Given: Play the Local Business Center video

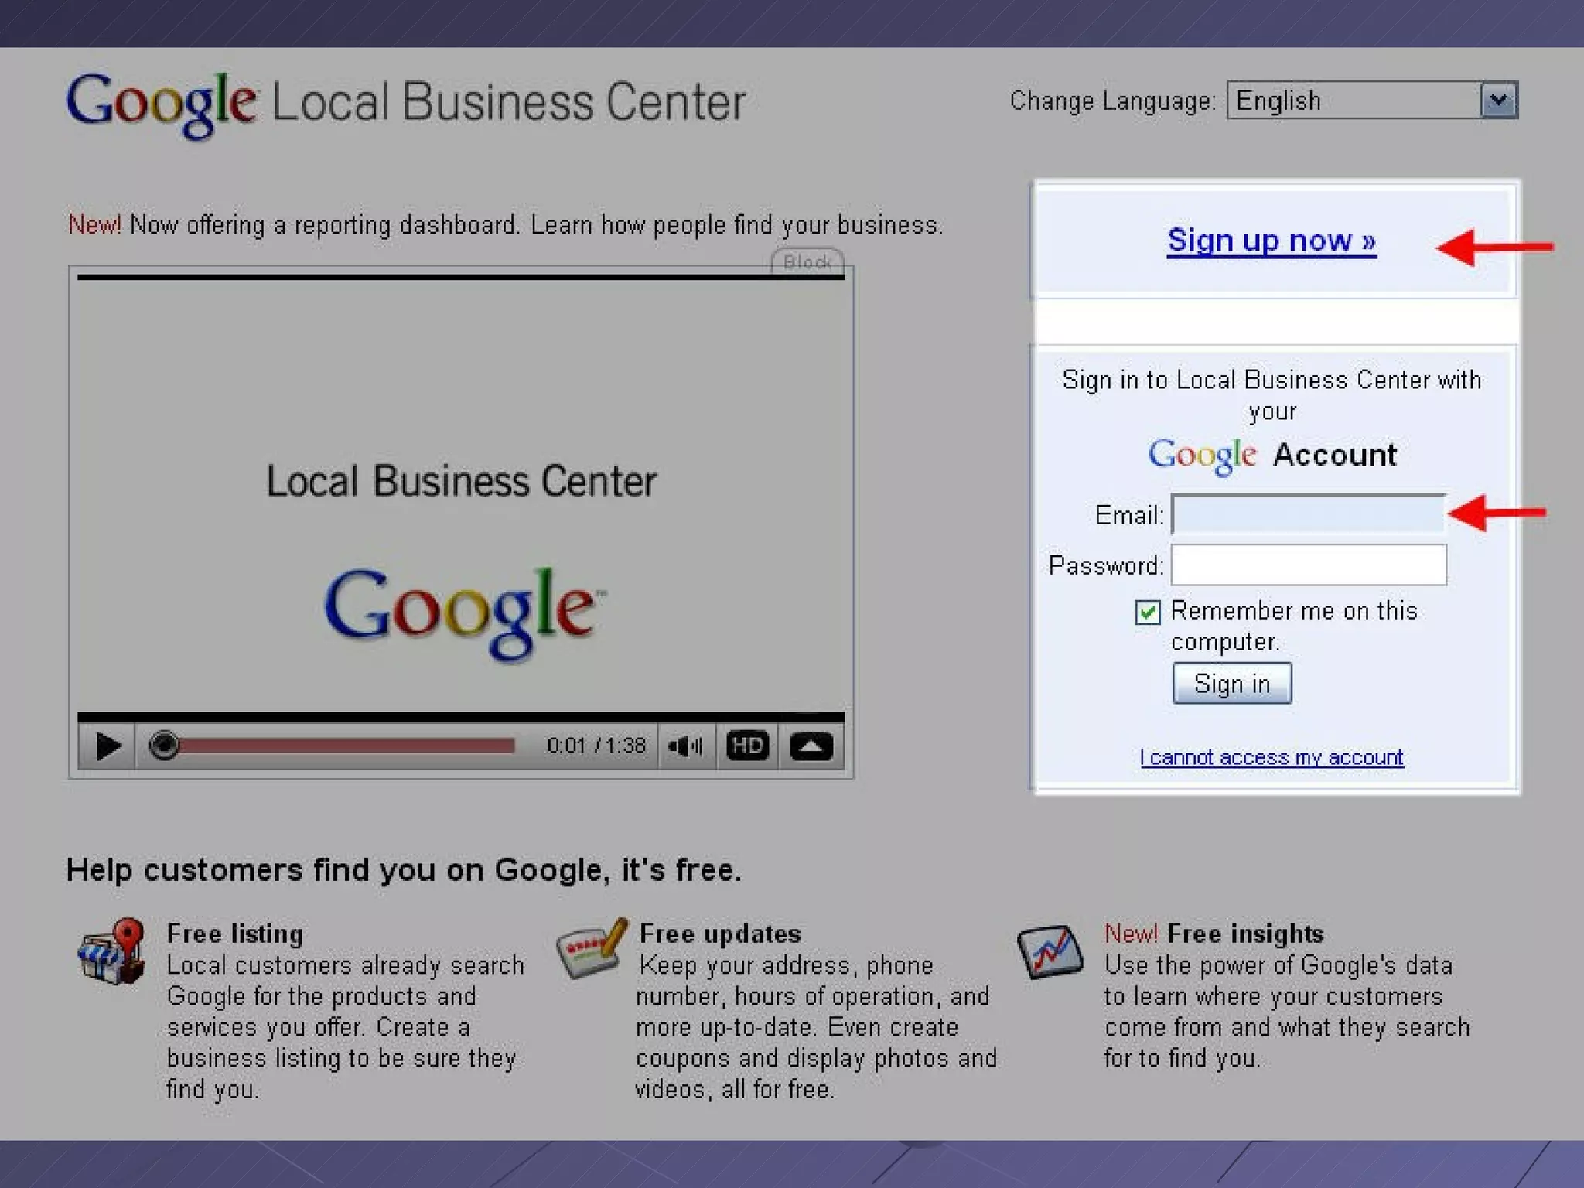Looking at the screenshot, I should click(108, 746).
